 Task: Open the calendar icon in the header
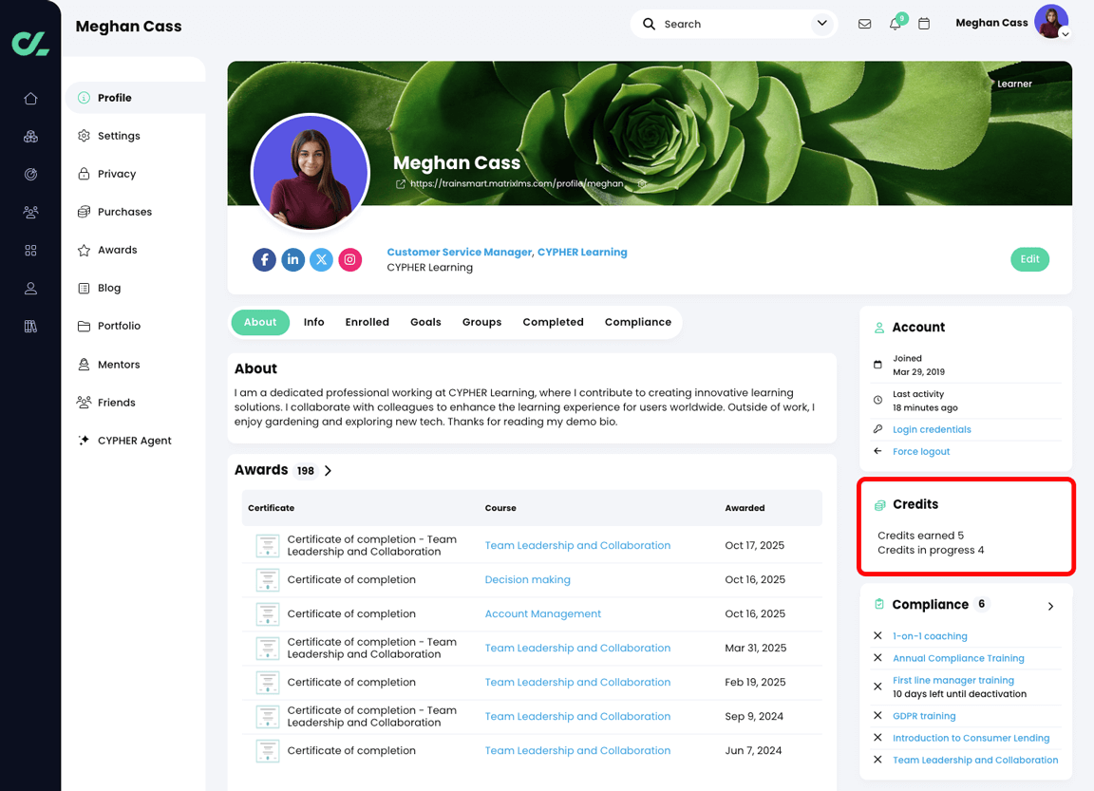(924, 23)
